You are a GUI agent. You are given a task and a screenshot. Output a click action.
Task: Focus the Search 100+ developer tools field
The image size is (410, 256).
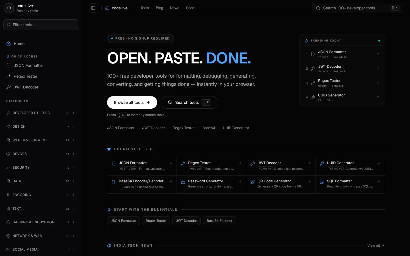[x=357, y=8]
